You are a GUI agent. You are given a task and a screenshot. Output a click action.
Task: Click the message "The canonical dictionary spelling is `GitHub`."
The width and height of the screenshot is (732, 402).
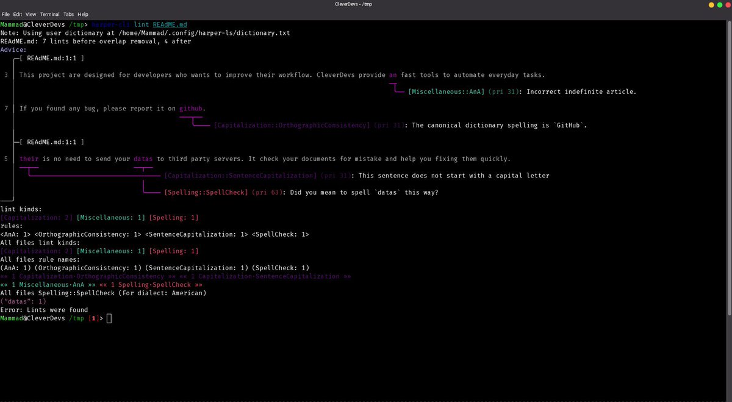pos(500,126)
